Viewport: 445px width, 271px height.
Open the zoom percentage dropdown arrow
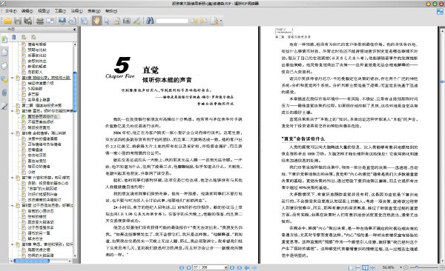400,267
